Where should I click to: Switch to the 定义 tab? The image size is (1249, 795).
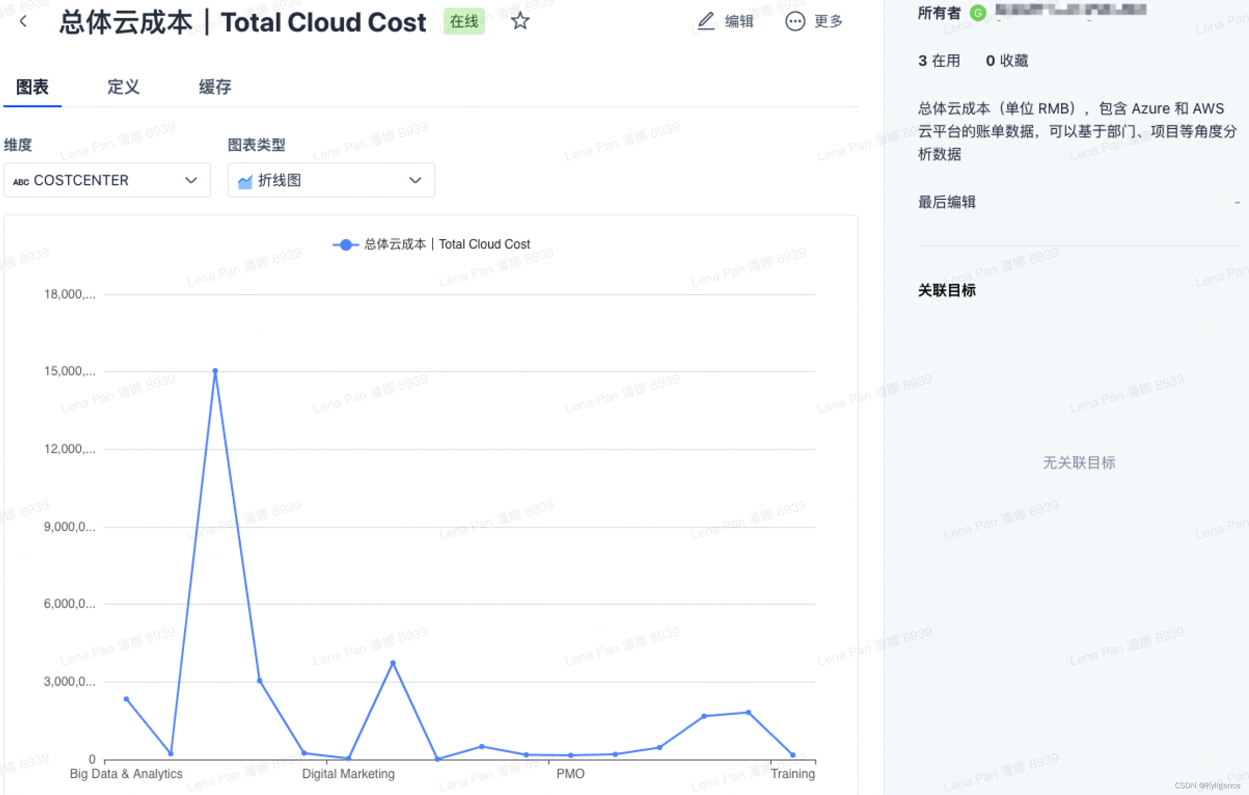click(x=123, y=87)
